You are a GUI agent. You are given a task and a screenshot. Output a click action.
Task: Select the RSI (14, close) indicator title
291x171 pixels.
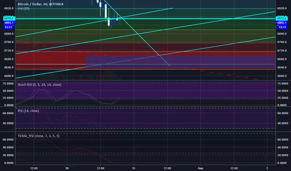[28, 111]
